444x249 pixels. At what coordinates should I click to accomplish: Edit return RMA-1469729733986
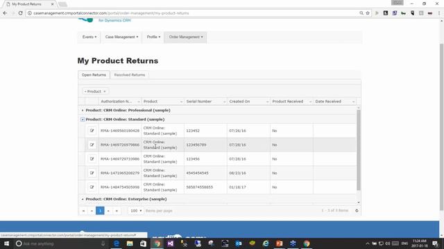coord(92,159)
